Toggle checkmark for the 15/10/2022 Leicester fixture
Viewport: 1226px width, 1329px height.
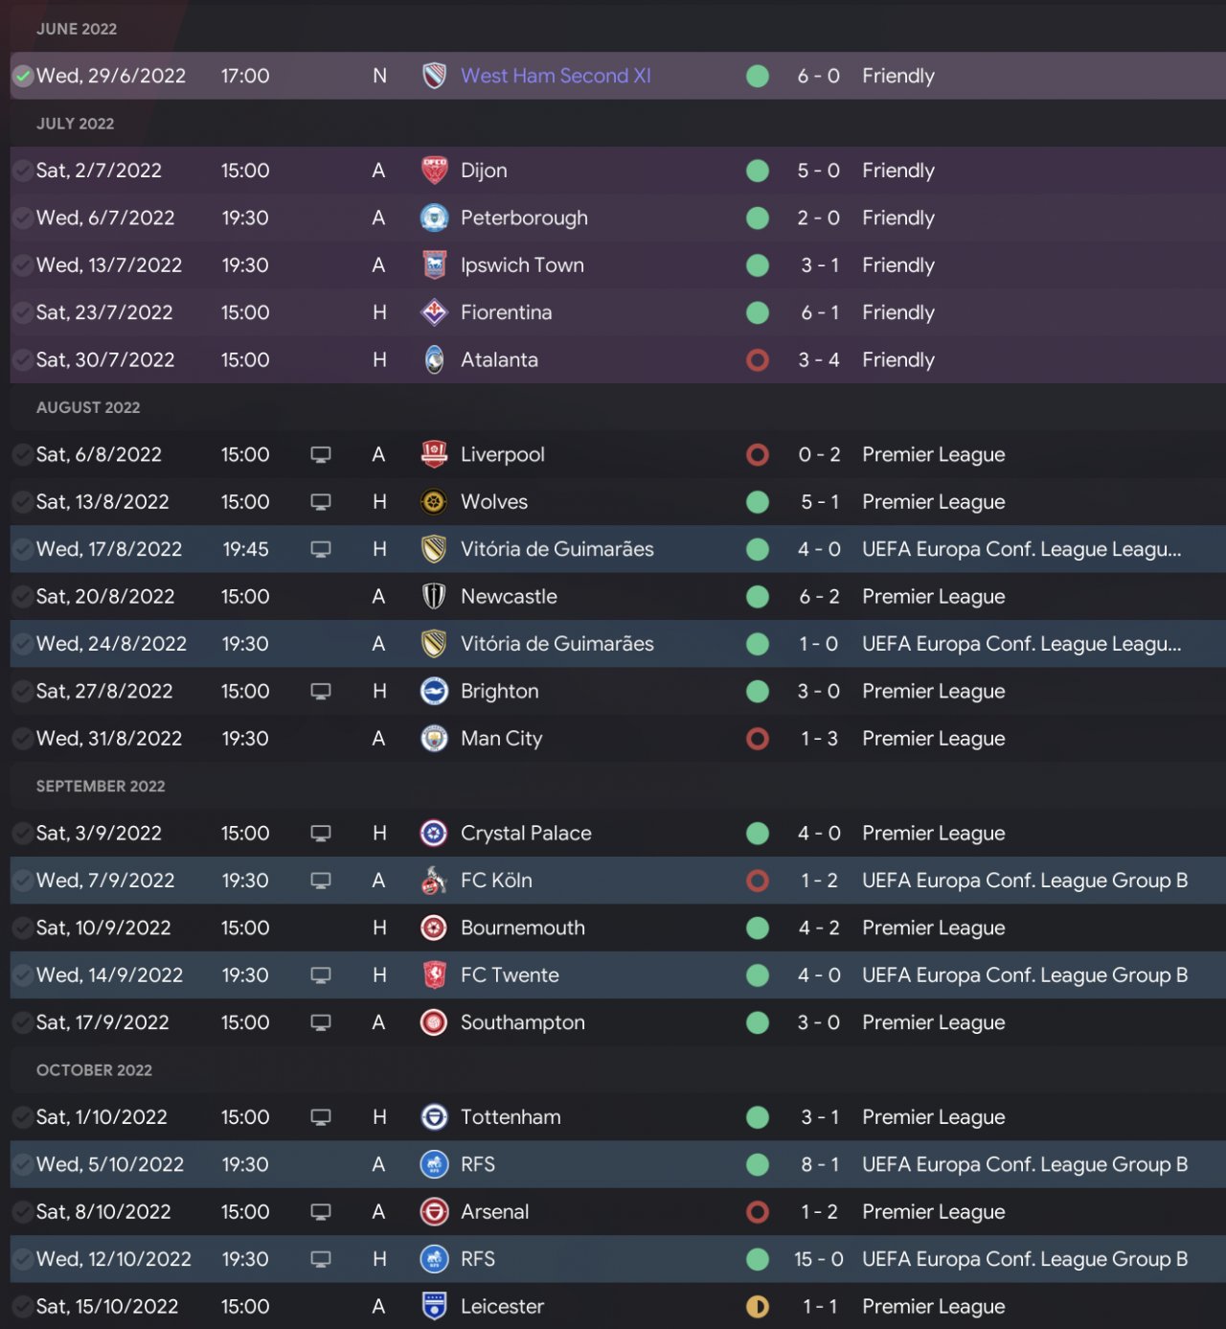[x=22, y=1306]
